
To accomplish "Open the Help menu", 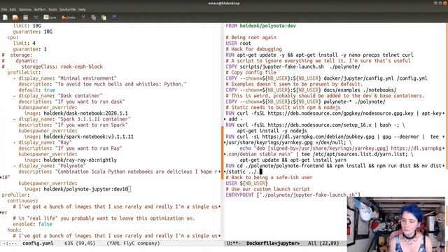I will click(82, 9).
